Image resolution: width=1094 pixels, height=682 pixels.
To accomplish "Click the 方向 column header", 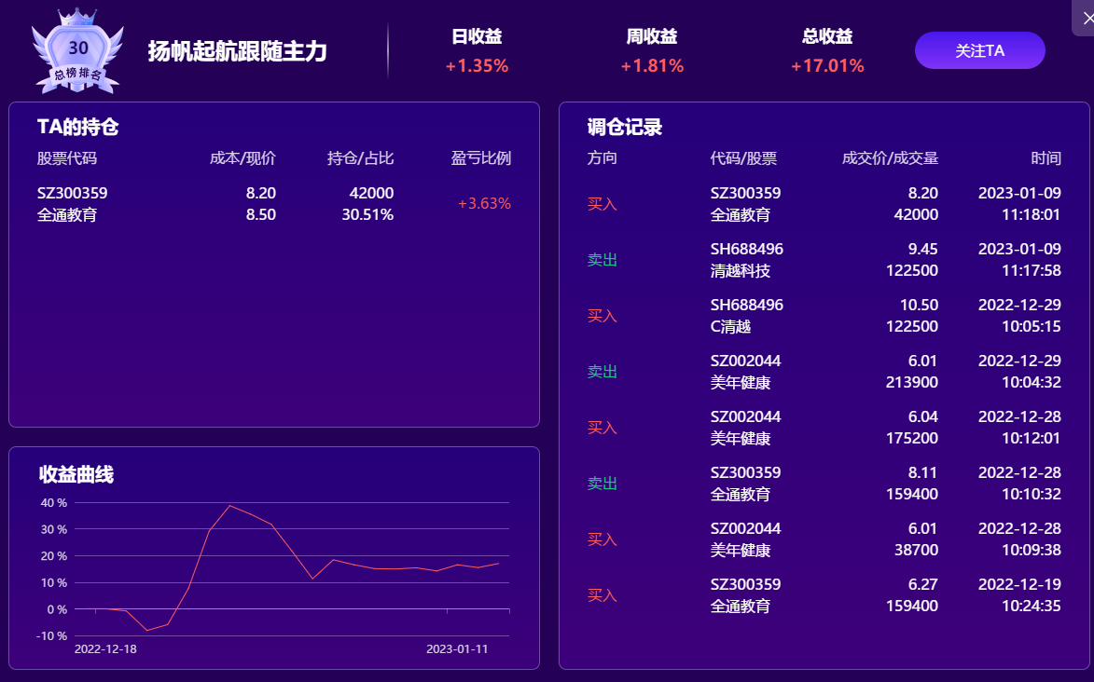I will coord(602,158).
